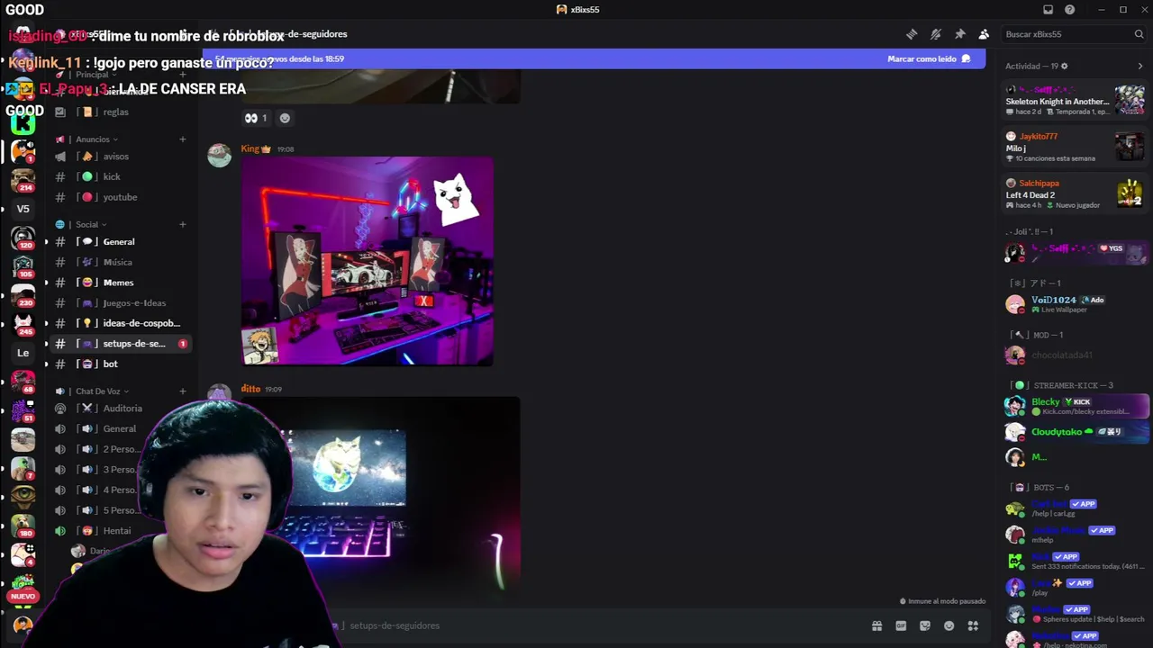Toggle channel notification mute bell icon
Viewport: 1153px width, 648px height.
pos(936,34)
